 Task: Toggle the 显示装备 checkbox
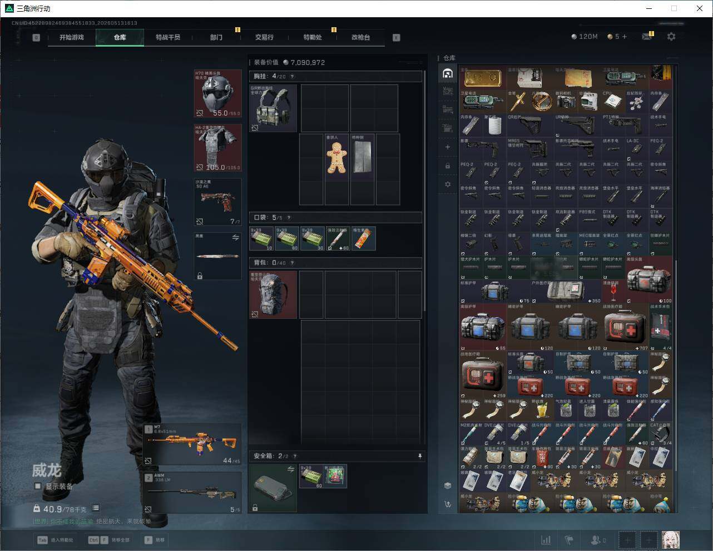tap(38, 486)
